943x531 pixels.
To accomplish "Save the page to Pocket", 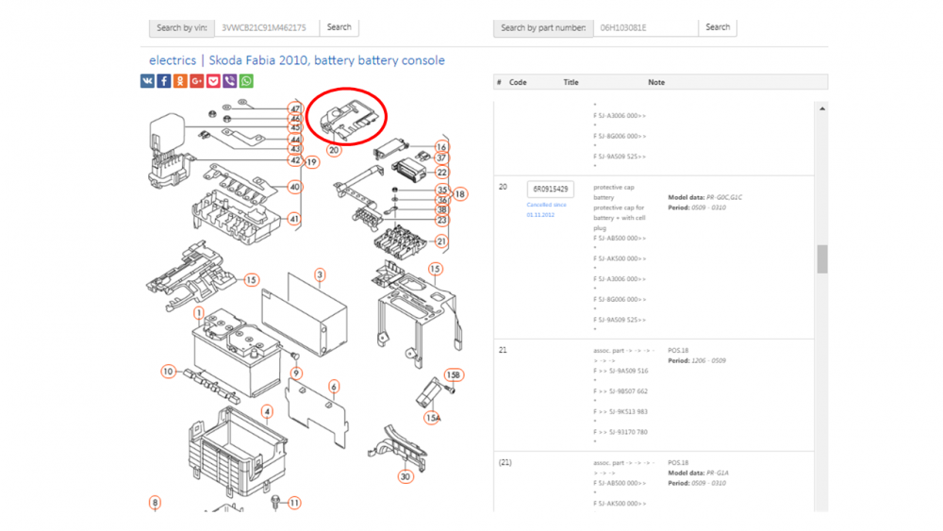I will [213, 81].
